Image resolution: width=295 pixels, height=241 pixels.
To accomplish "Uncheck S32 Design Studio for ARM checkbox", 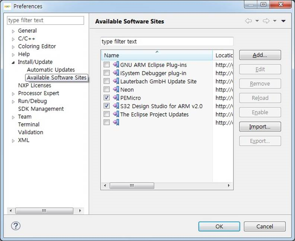I will point(107,106).
